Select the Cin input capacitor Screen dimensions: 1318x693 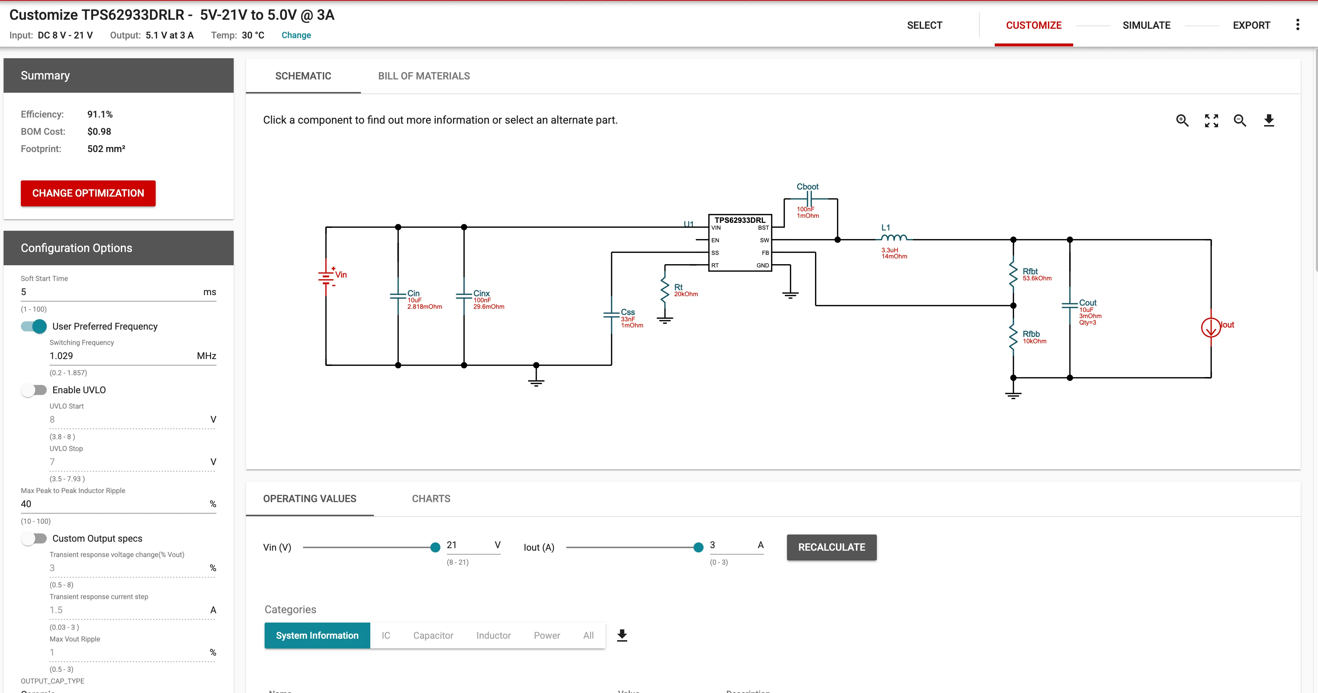[398, 295]
